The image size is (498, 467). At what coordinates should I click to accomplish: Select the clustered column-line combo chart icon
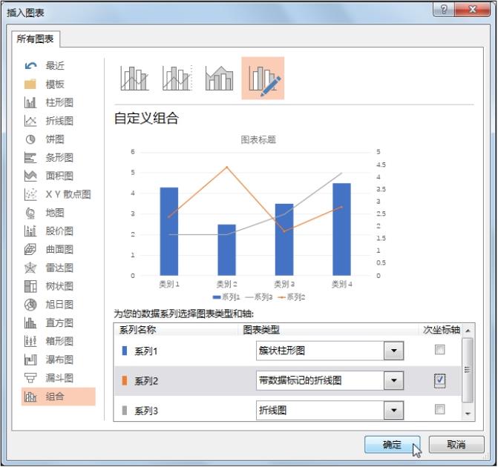(x=134, y=78)
